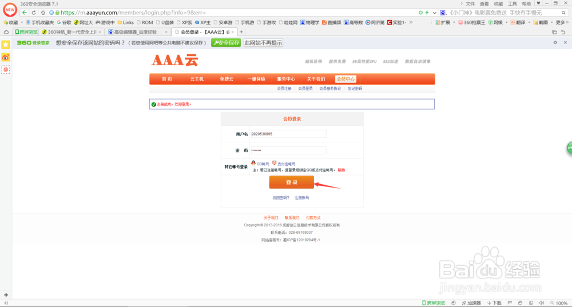Open a new tab with the plus button
The image size is (572, 307).
pos(241,32)
